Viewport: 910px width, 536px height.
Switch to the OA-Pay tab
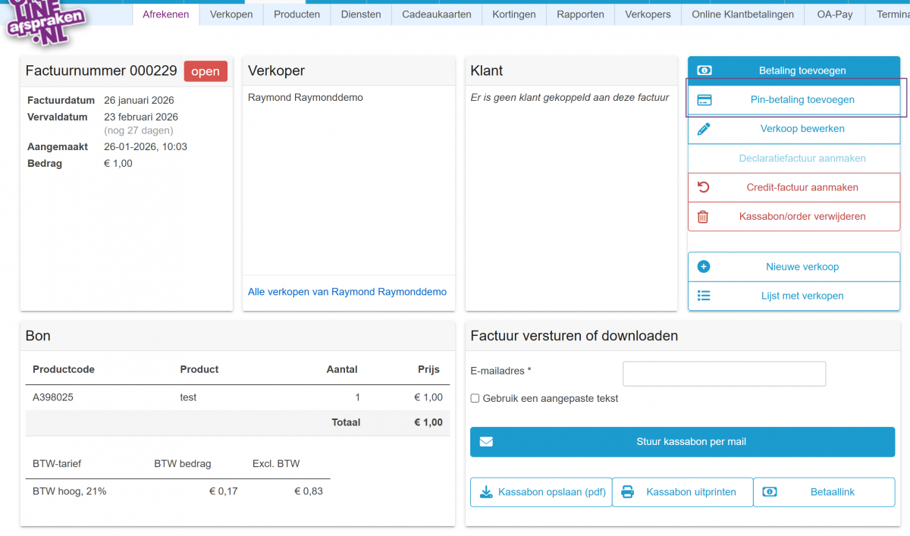tap(834, 14)
